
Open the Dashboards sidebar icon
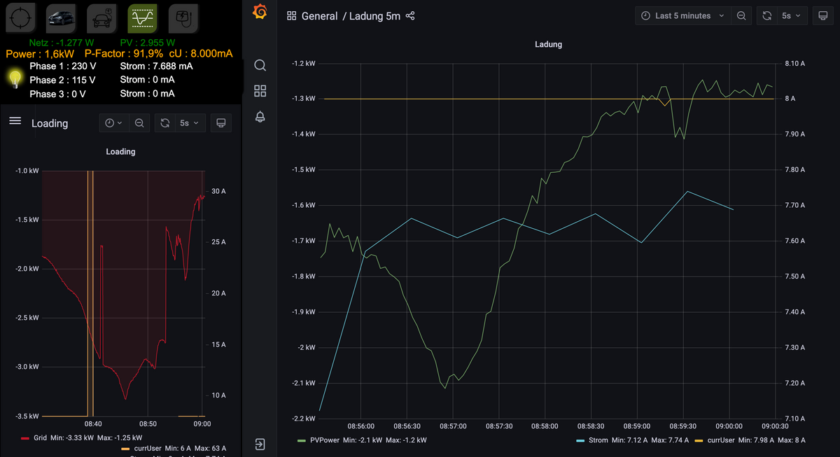pos(260,90)
